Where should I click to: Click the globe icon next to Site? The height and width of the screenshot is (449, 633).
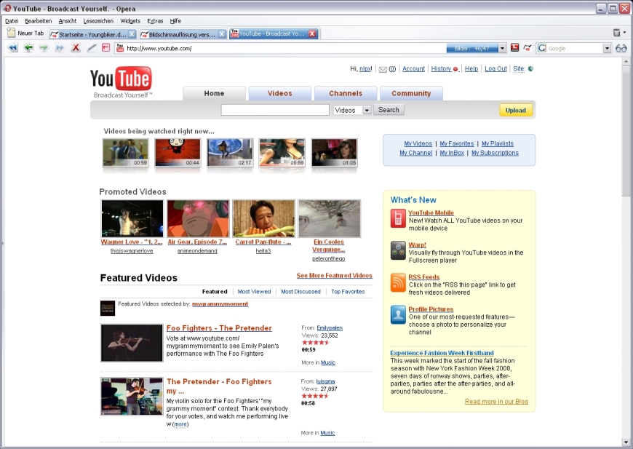530,69
